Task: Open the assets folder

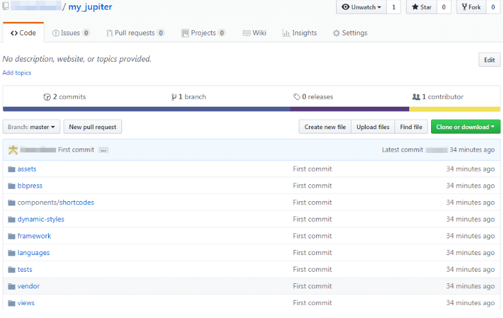Action: coord(27,169)
